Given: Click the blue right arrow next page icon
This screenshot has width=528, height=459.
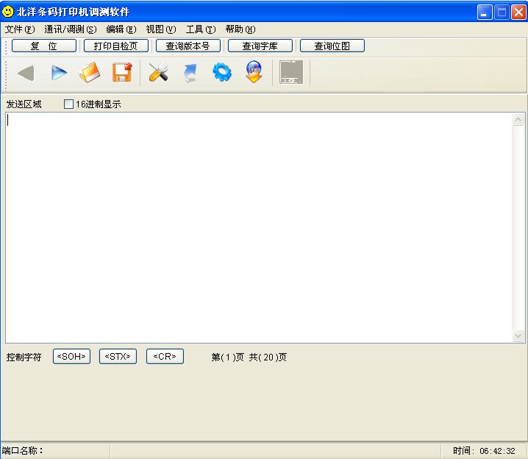Looking at the screenshot, I should [58, 73].
